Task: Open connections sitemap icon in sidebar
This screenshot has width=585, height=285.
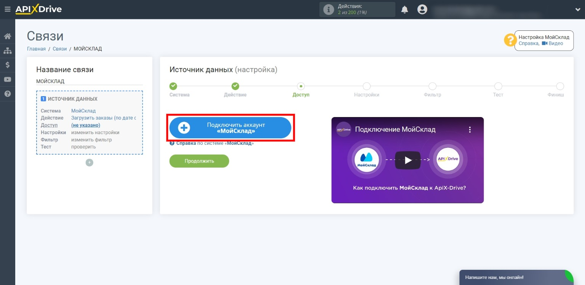Action: (x=7, y=51)
